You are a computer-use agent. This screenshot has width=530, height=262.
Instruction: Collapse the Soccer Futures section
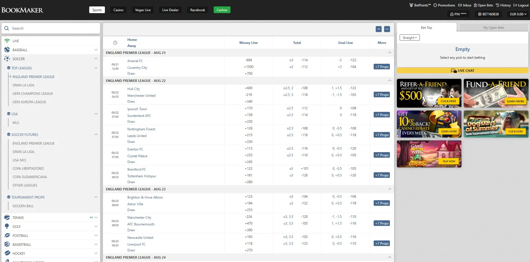[x=96, y=134]
